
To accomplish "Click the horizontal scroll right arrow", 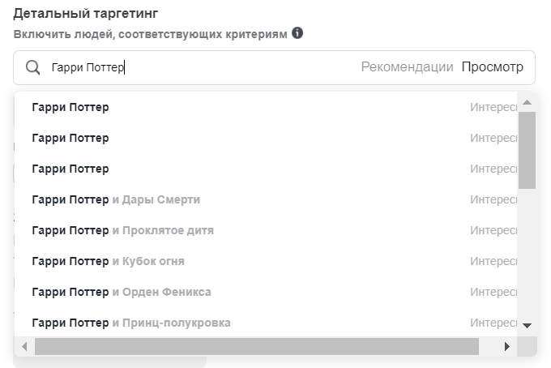I will coord(506,347).
